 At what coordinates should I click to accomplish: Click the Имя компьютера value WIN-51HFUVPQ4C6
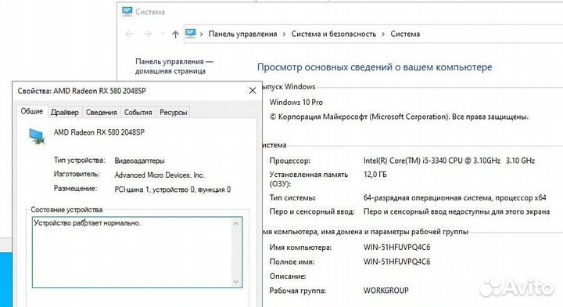click(396, 247)
